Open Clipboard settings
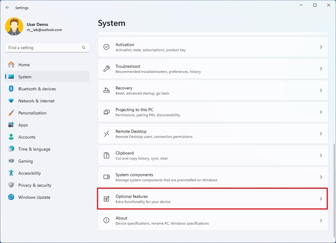This screenshot has height=243, width=336. [x=213, y=155]
